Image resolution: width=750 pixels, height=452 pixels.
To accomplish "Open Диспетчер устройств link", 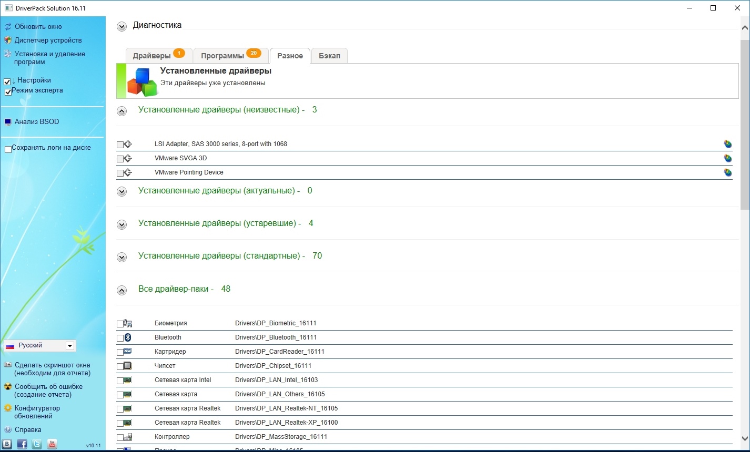I will (48, 40).
